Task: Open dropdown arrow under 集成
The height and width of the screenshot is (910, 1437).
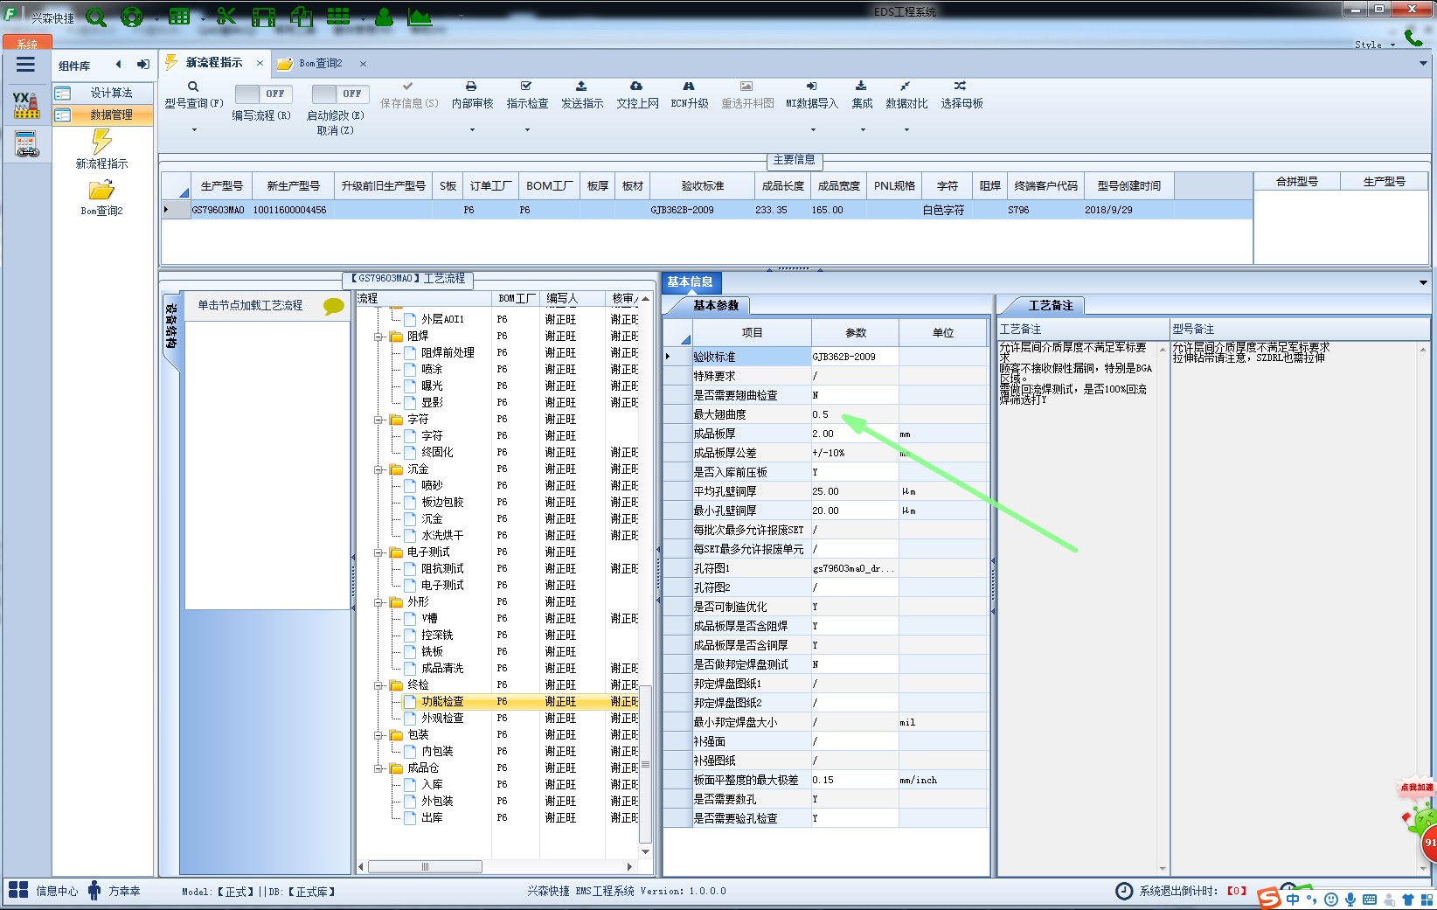Action: [x=863, y=129]
